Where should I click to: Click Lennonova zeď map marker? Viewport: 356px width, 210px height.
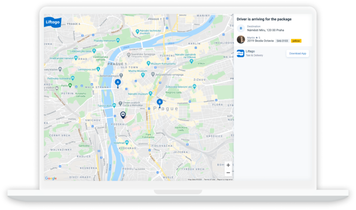click(98, 69)
